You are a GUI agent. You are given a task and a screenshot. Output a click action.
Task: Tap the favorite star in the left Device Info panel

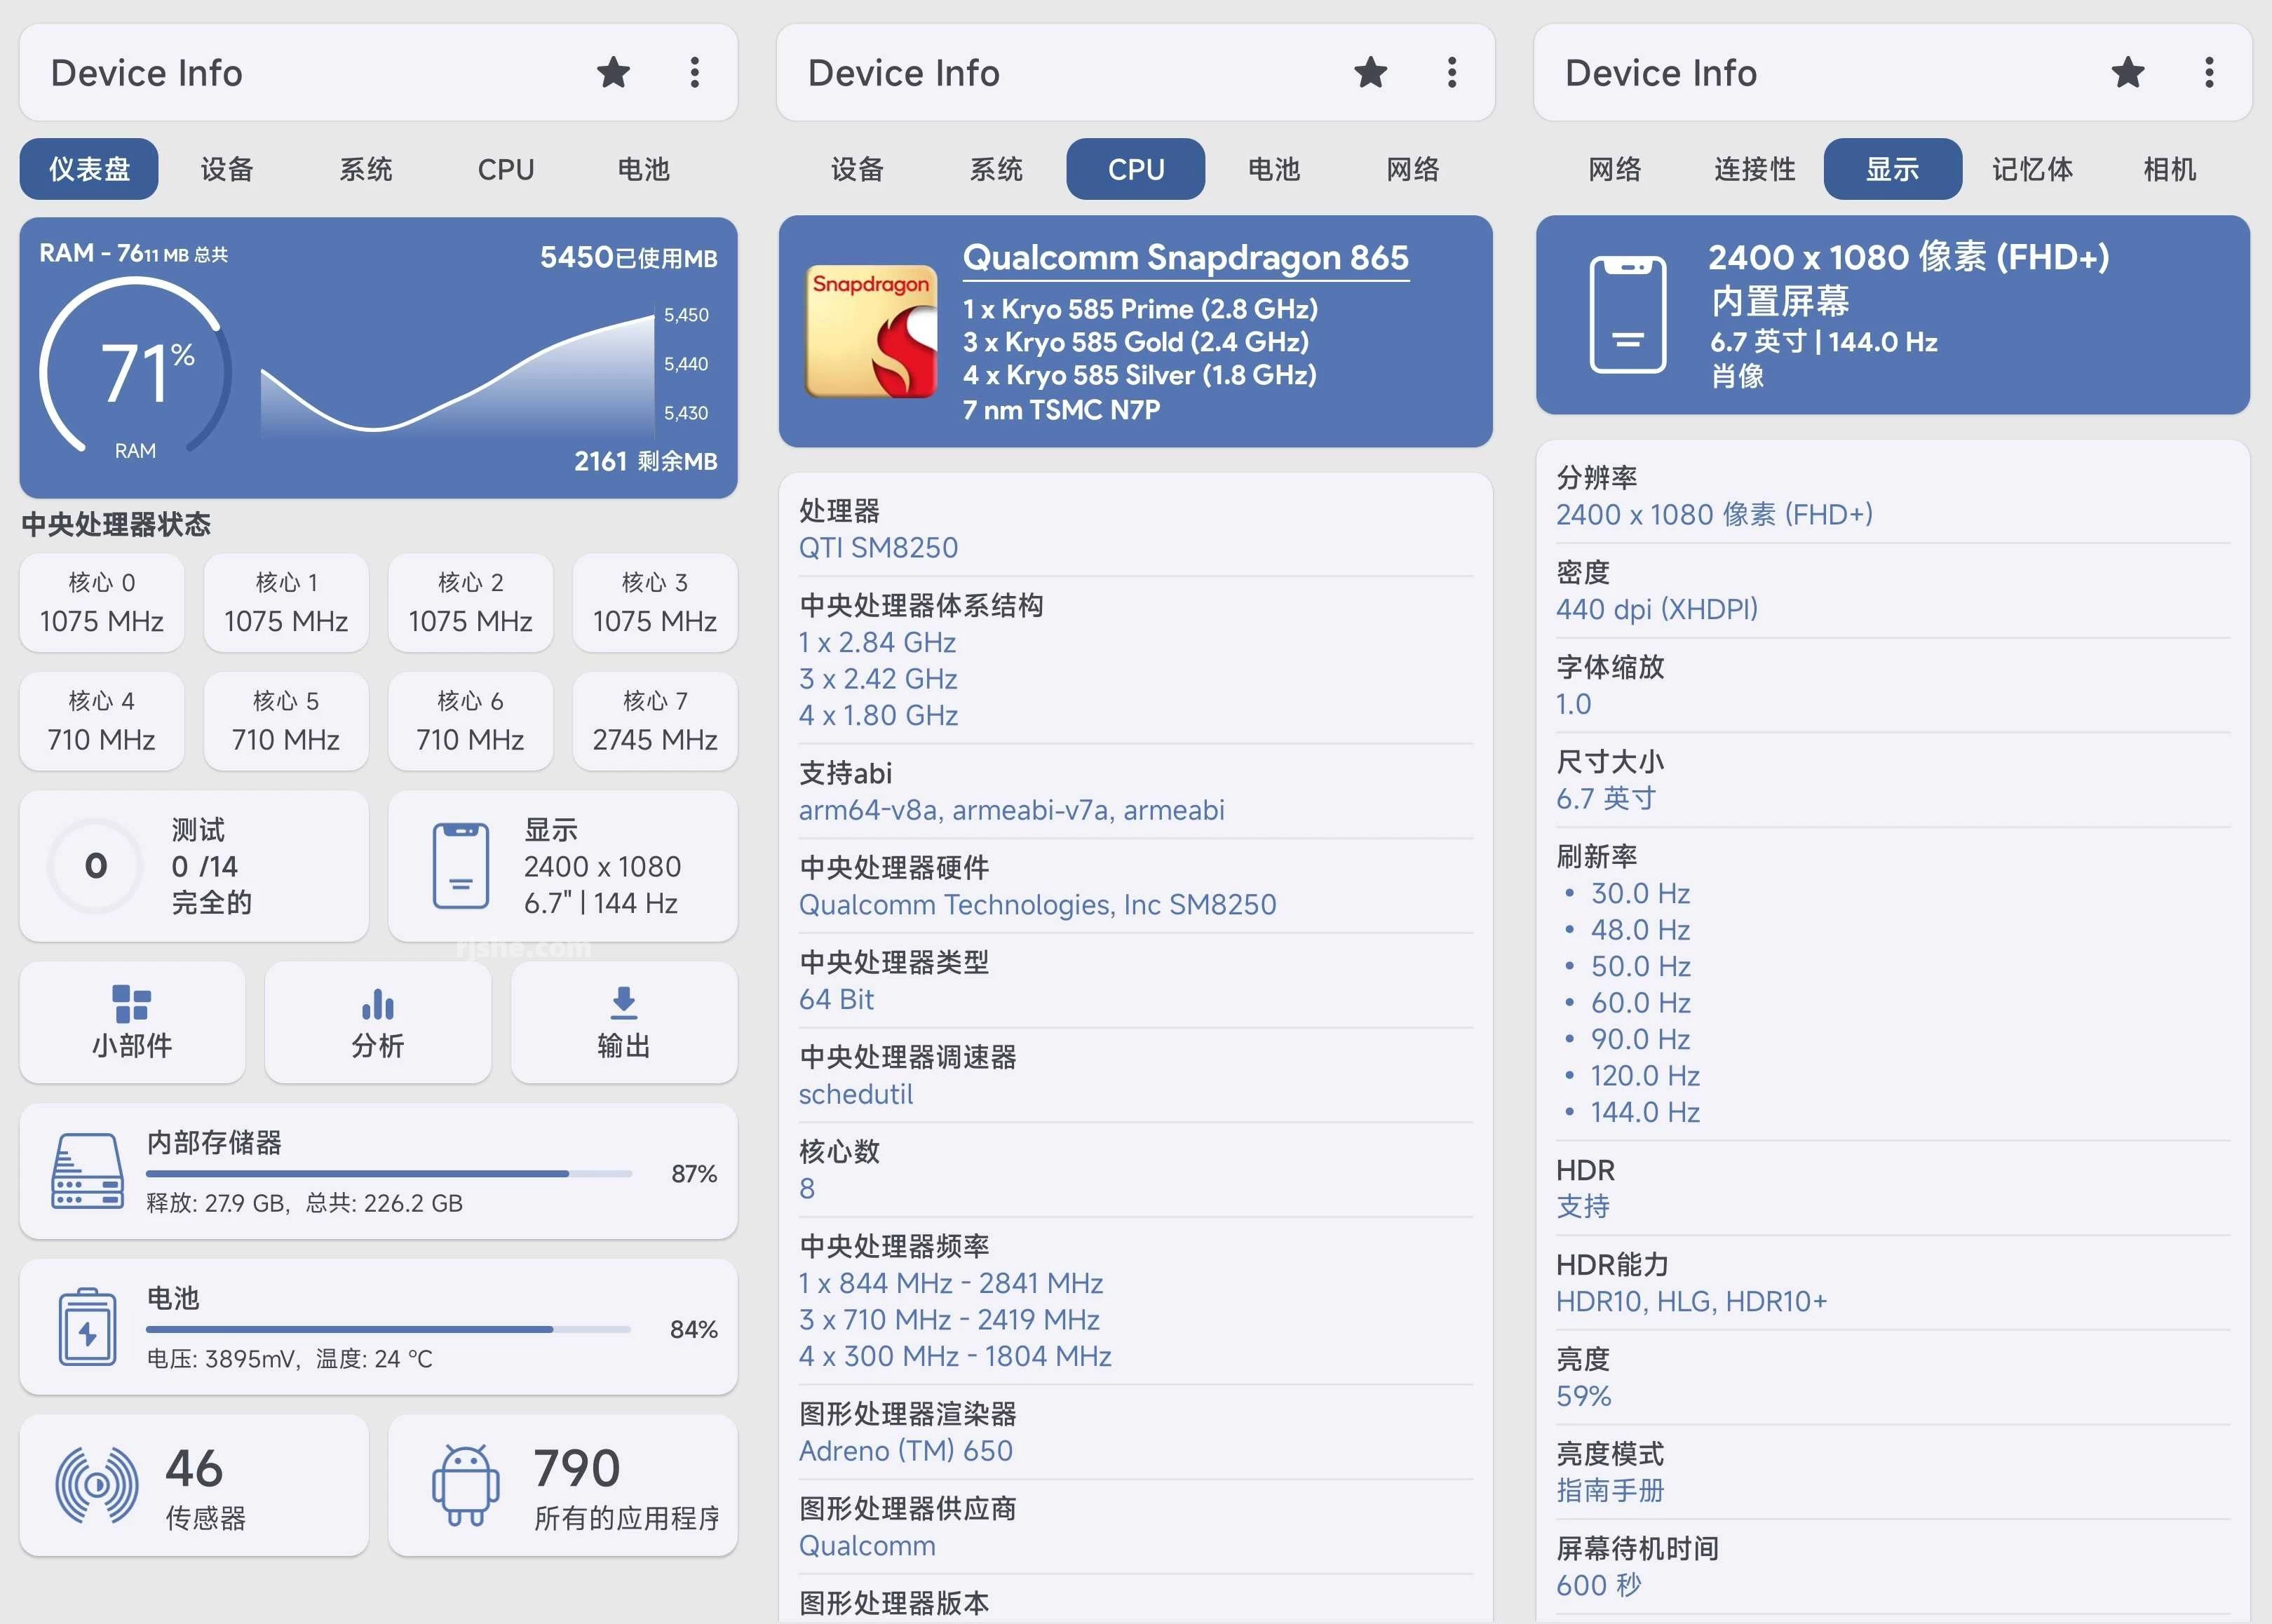click(613, 72)
